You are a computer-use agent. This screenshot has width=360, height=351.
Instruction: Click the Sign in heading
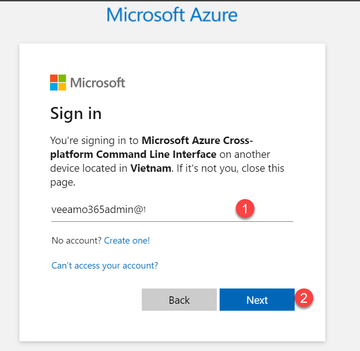coord(76,113)
